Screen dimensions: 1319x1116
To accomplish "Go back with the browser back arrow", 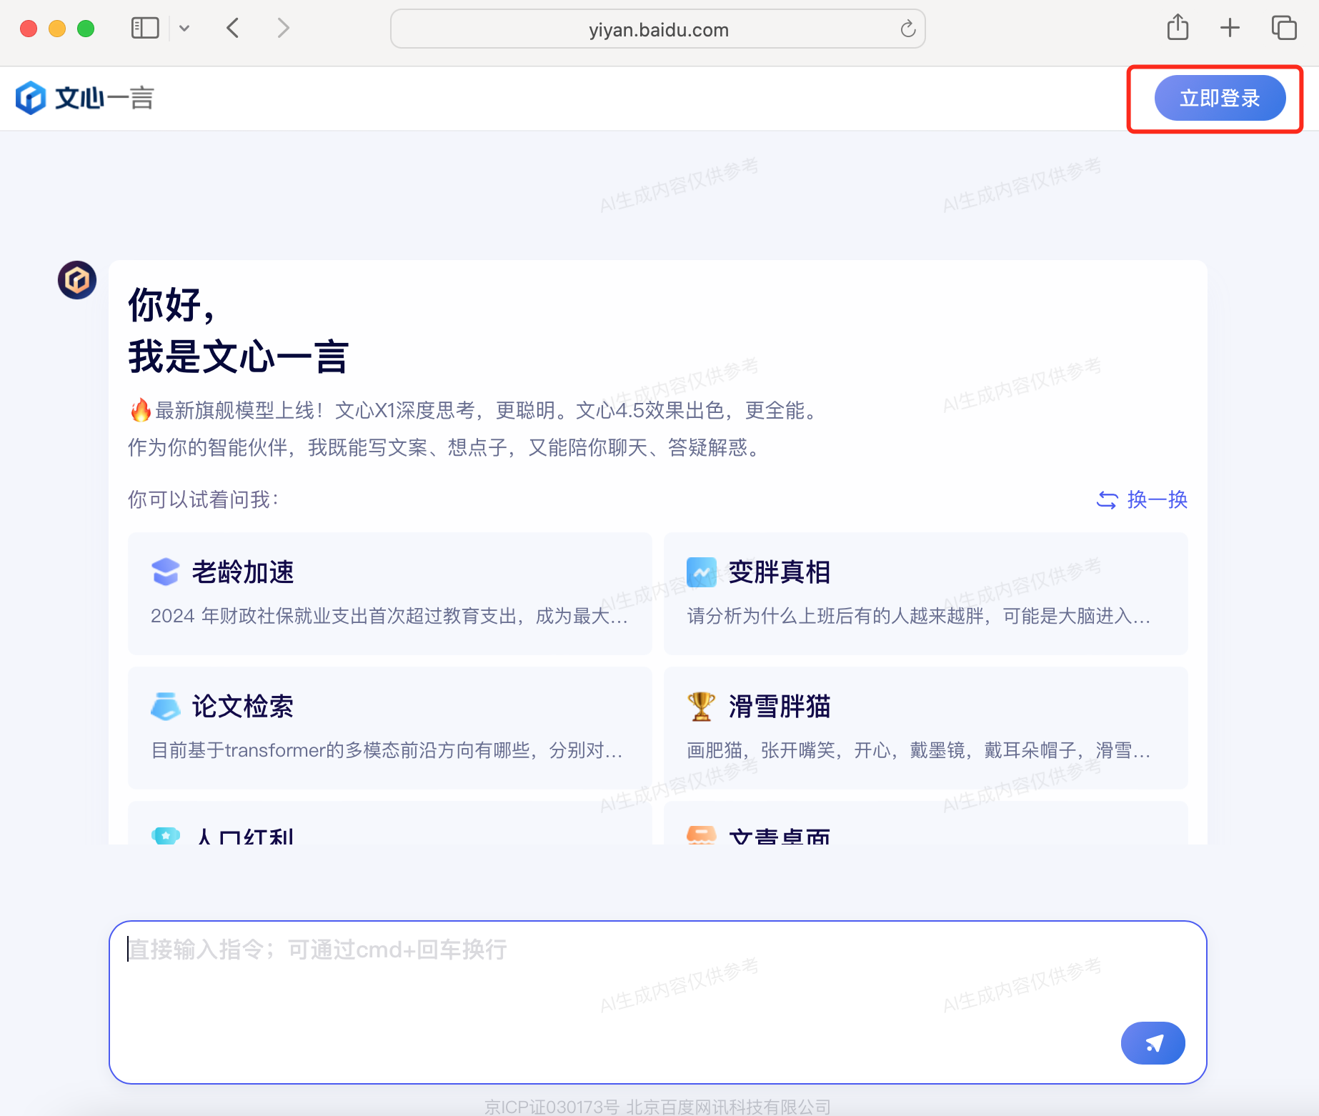I will [x=232, y=29].
